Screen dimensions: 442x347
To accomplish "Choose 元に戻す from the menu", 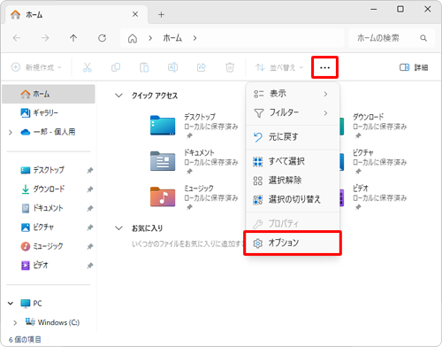I will click(293, 137).
